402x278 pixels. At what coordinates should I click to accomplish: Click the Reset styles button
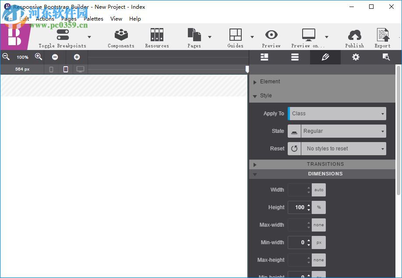[x=294, y=149]
